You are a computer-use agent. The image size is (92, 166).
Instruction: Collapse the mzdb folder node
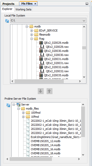[27, 26]
